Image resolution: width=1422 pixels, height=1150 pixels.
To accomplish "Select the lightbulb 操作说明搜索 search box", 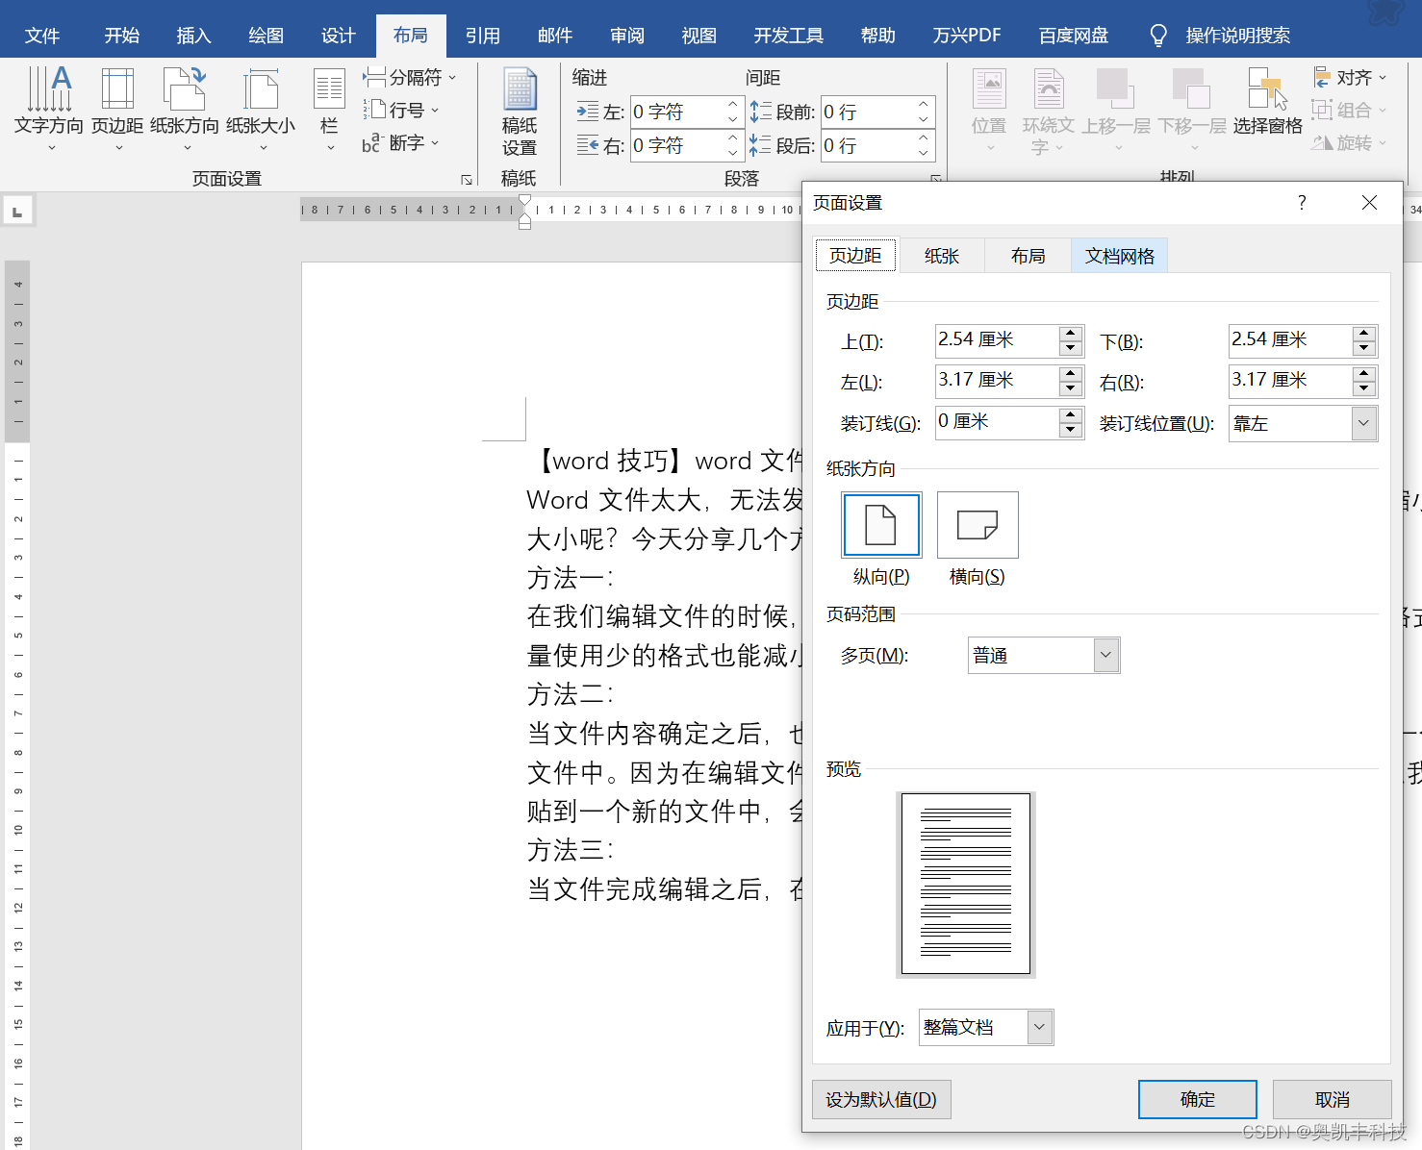I will pyautogui.click(x=1220, y=36).
